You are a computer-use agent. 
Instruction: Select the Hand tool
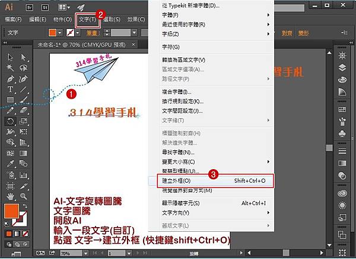[10, 196]
